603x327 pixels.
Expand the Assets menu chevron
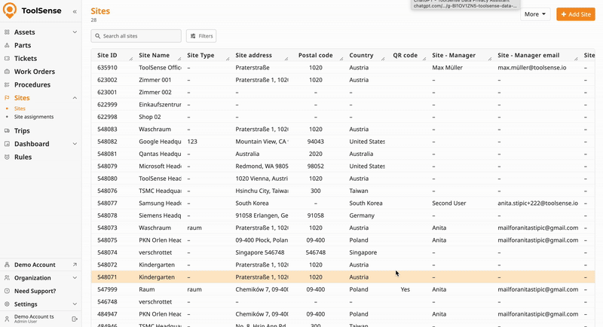coord(75,32)
